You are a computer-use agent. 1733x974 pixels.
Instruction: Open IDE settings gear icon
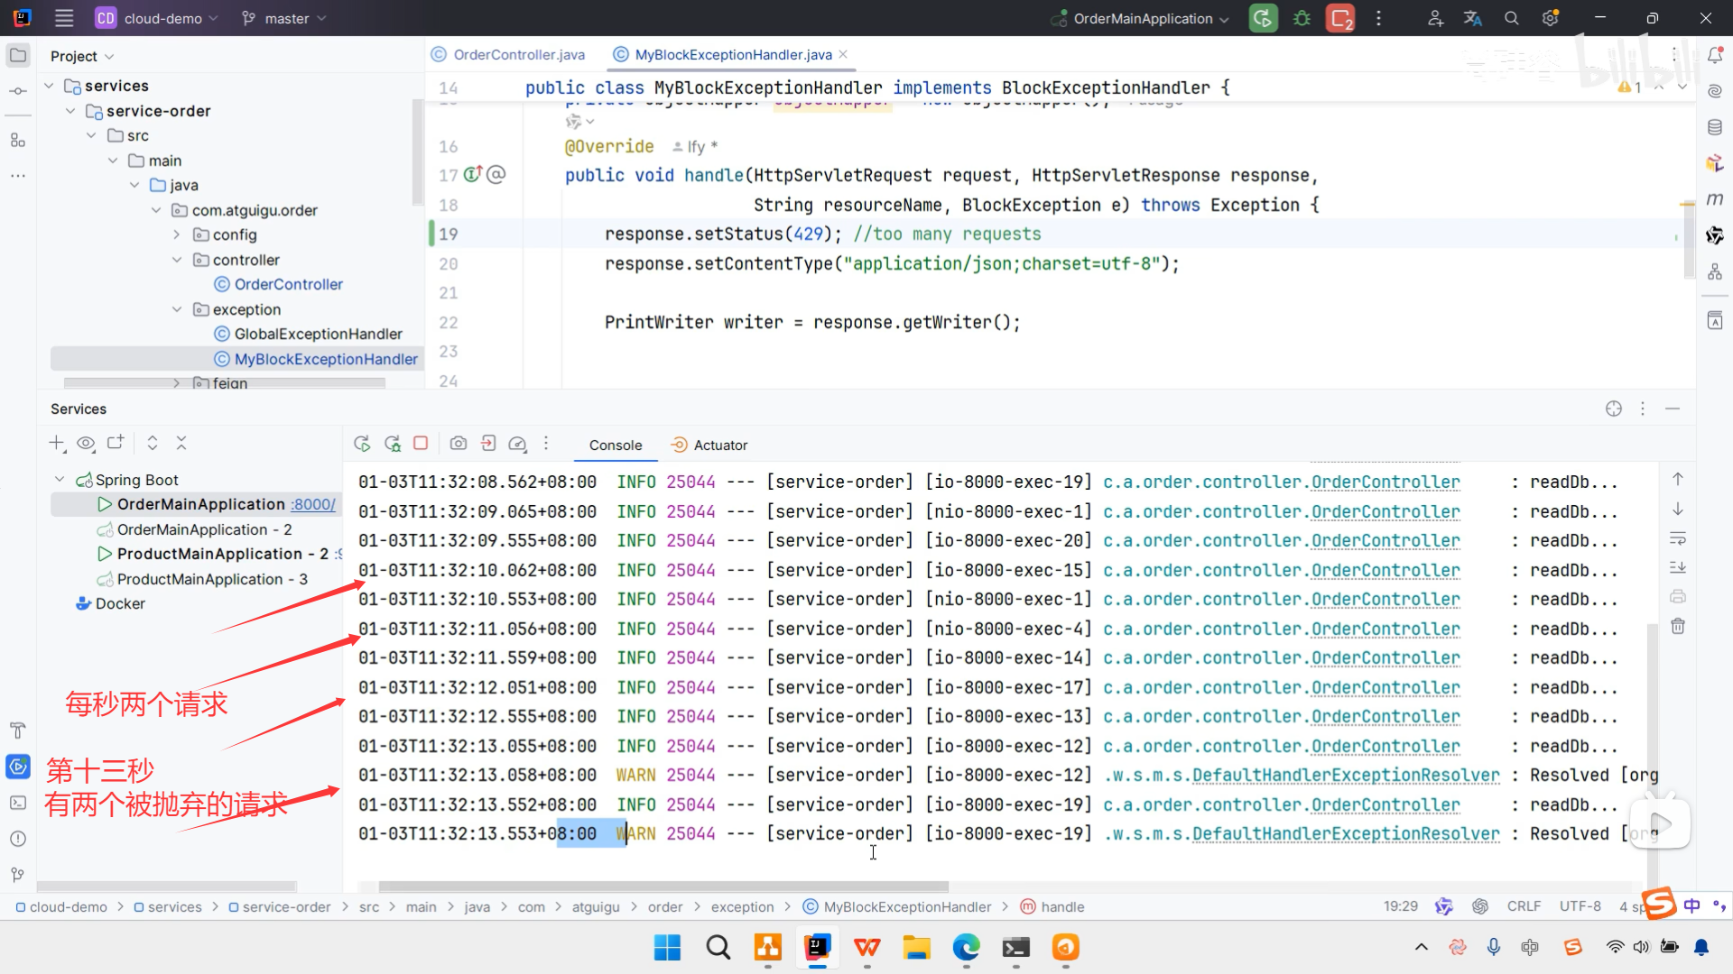1551,18
